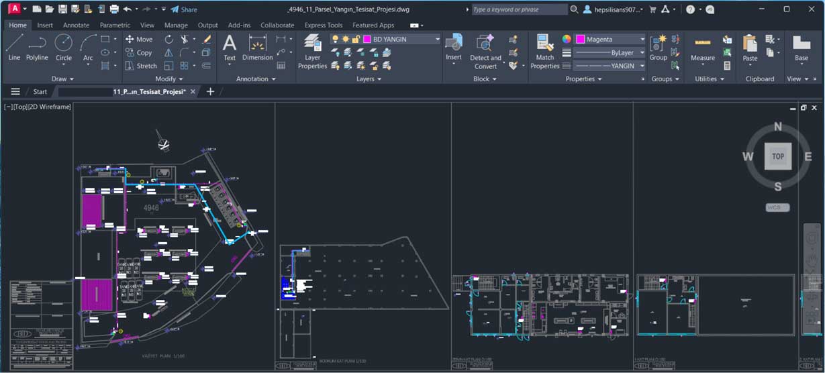
Task: Select the Line drawing tool
Action: pos(14,48)
